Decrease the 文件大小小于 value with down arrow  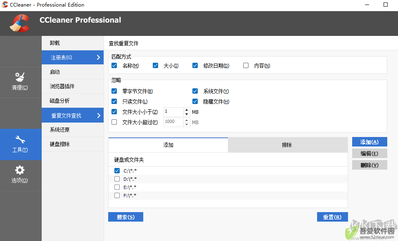(187, 114)
